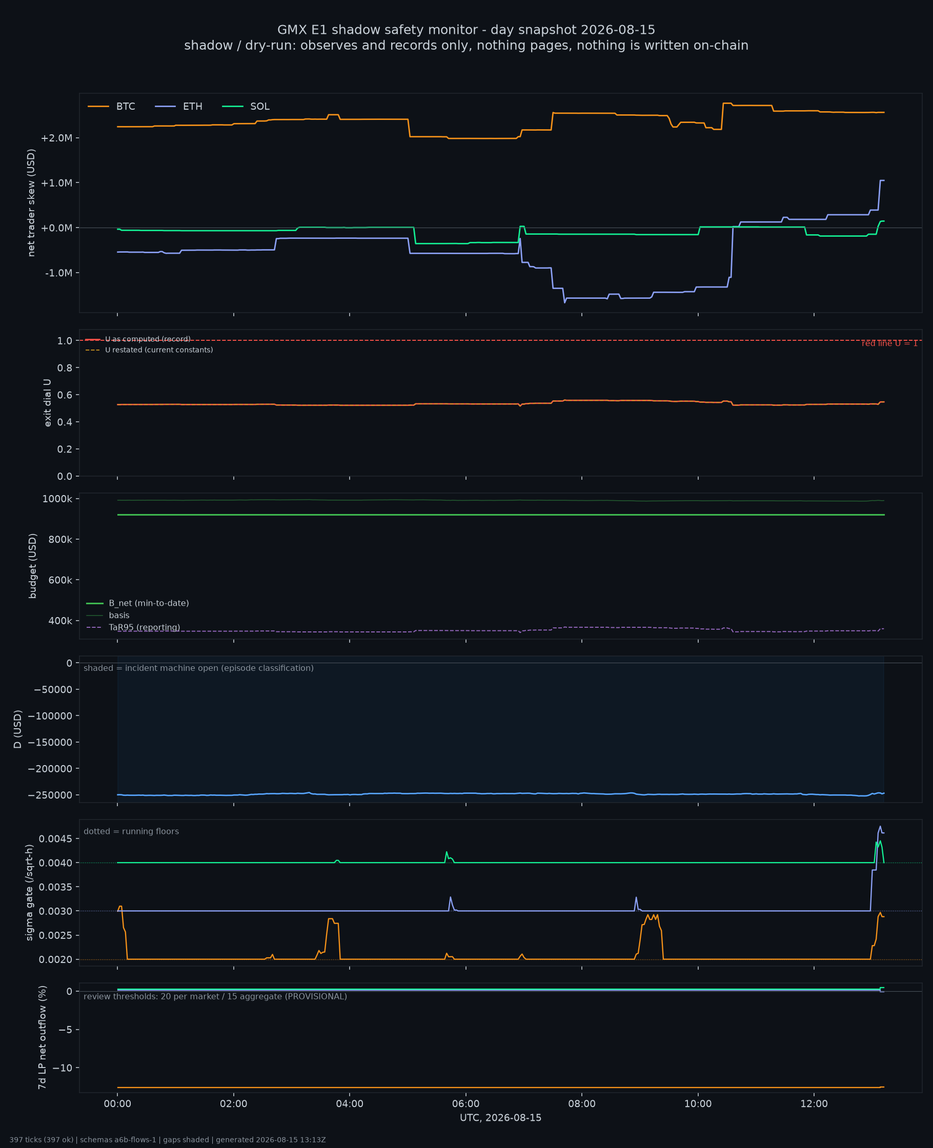Image resolution: width=933 pixels, height=1148 pixels.
Task: Click the '0.0020' sigma tick label
Action: tap(55, 959)
